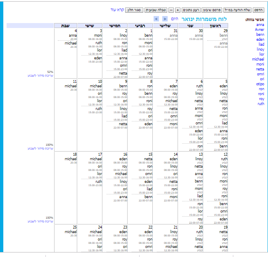Viewport: 268px width, 257px height.
Task: Click ruth in the staff sidebar list
Action: 261,104
